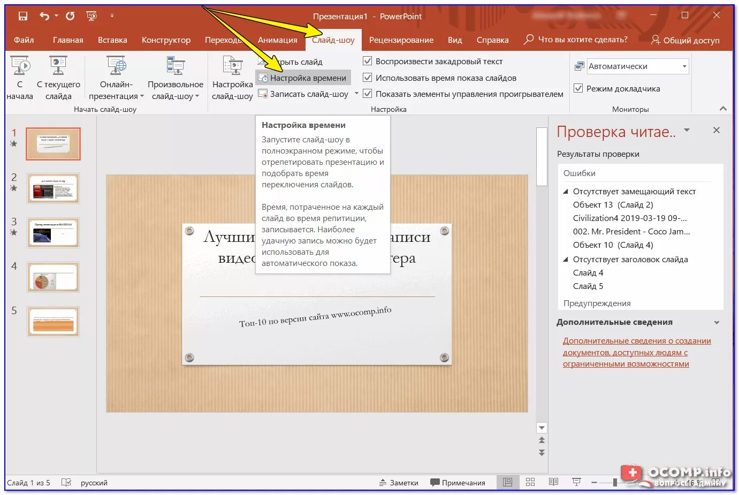Collapse 'Отсутствует замещающий текст' group
The image size is (739, 495).
(566, 191)
